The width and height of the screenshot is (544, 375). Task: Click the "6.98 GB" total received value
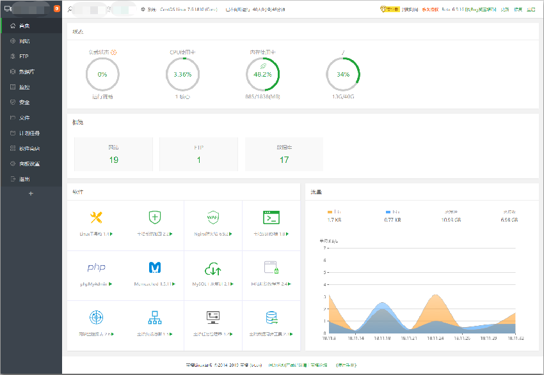point(509,220)
